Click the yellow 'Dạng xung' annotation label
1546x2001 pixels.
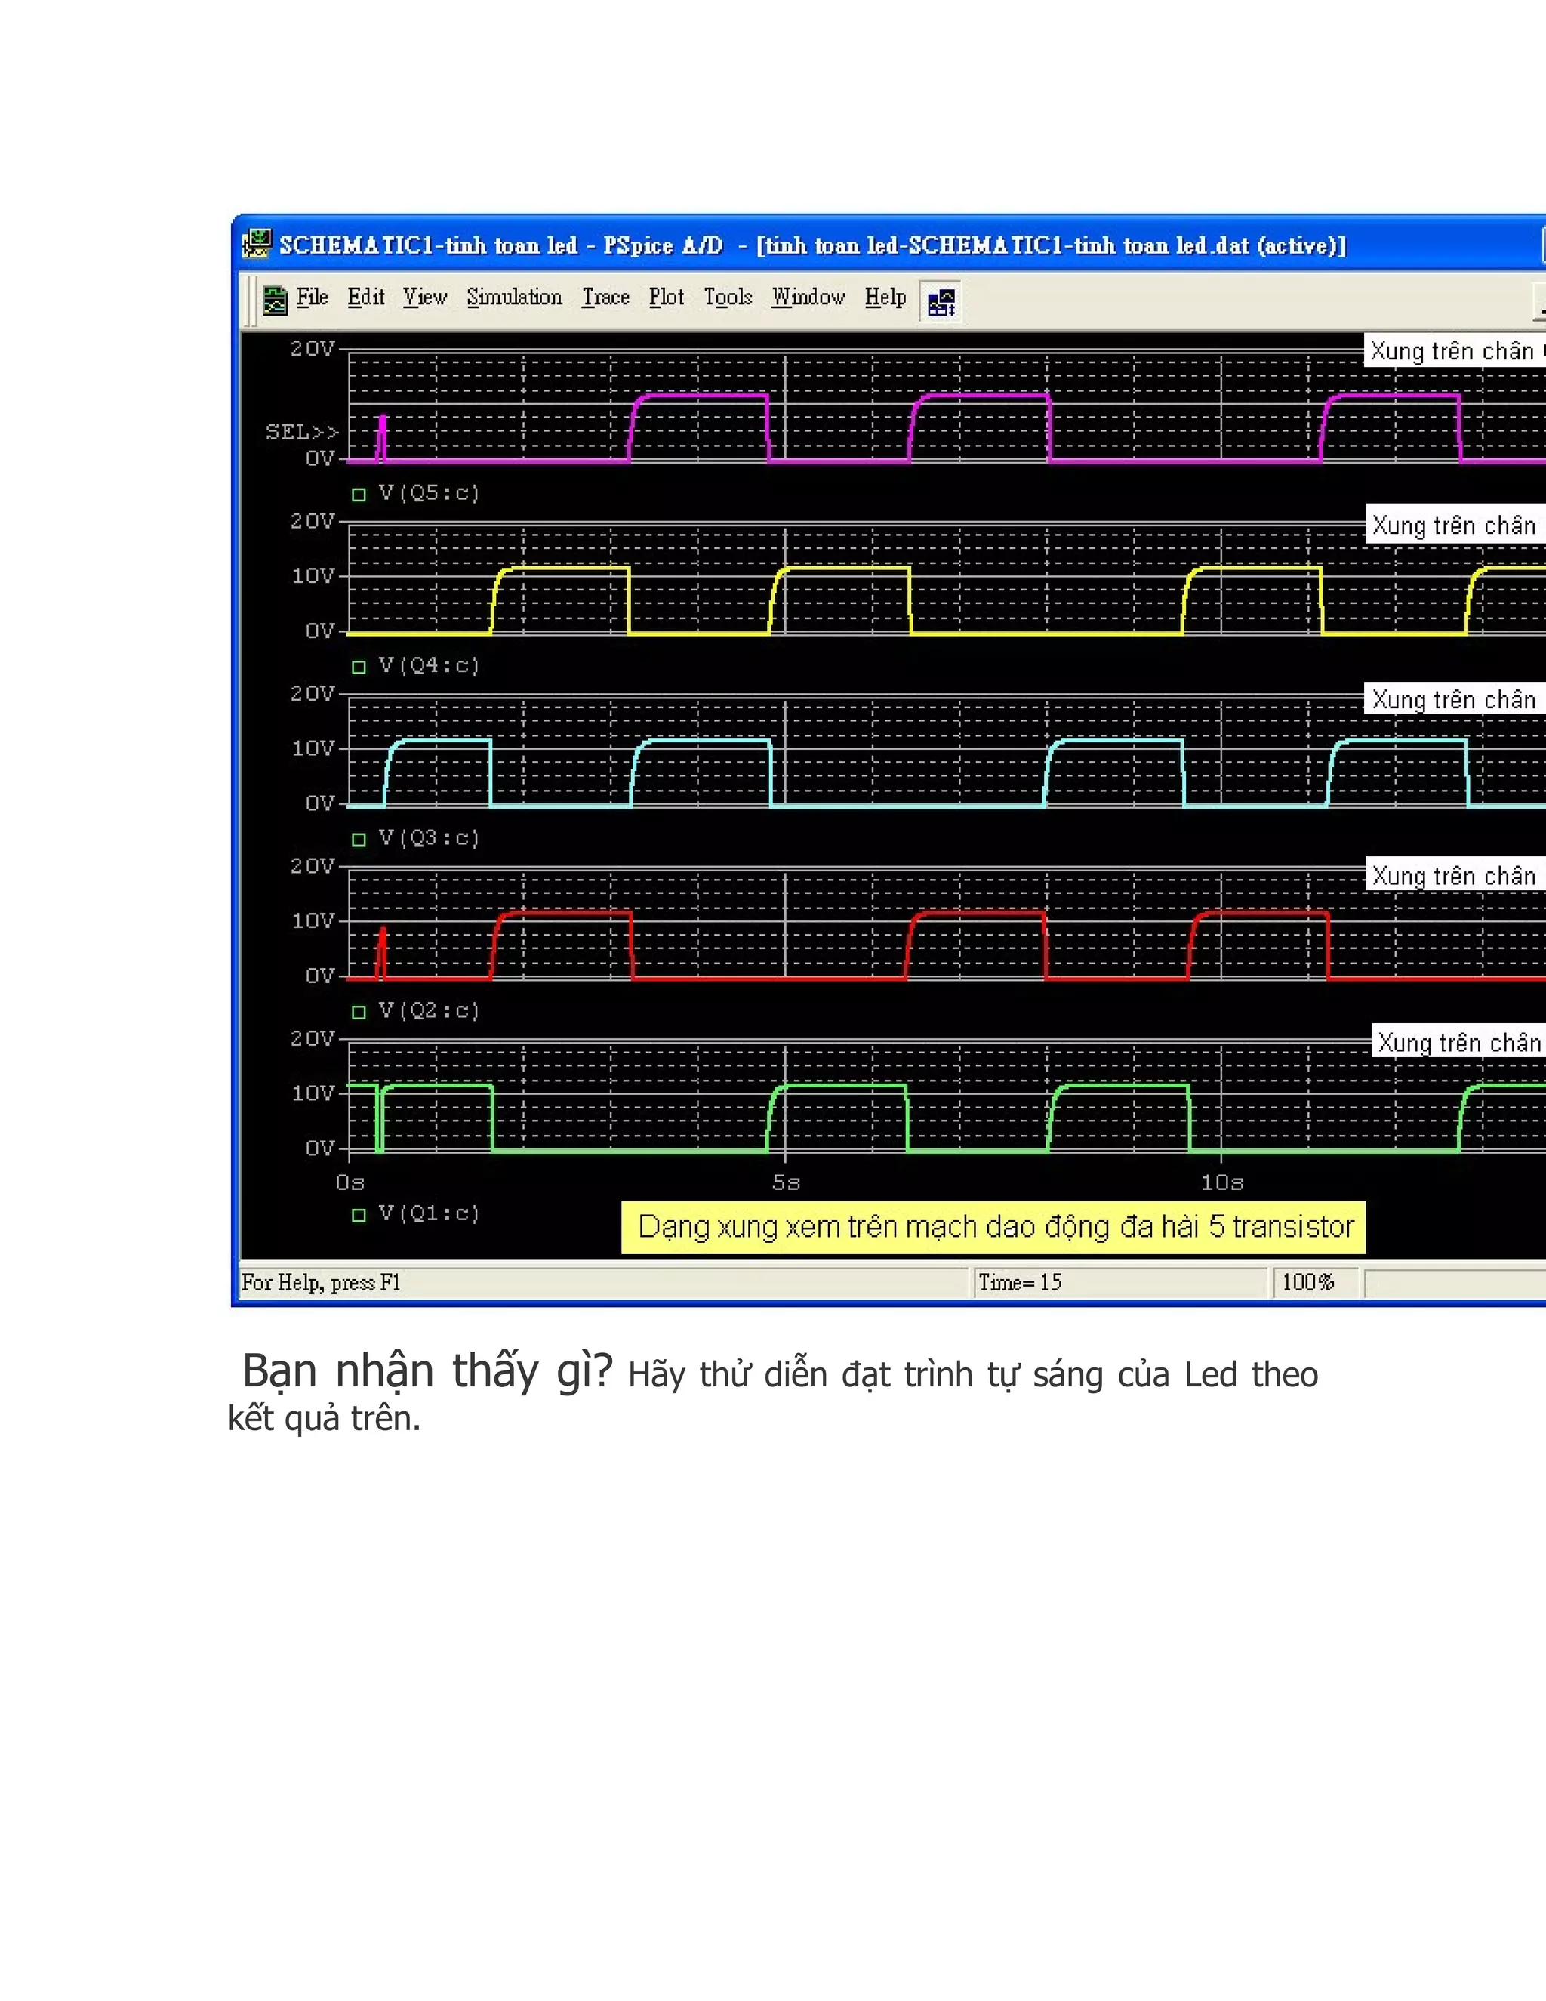(x=993, y=1227)
